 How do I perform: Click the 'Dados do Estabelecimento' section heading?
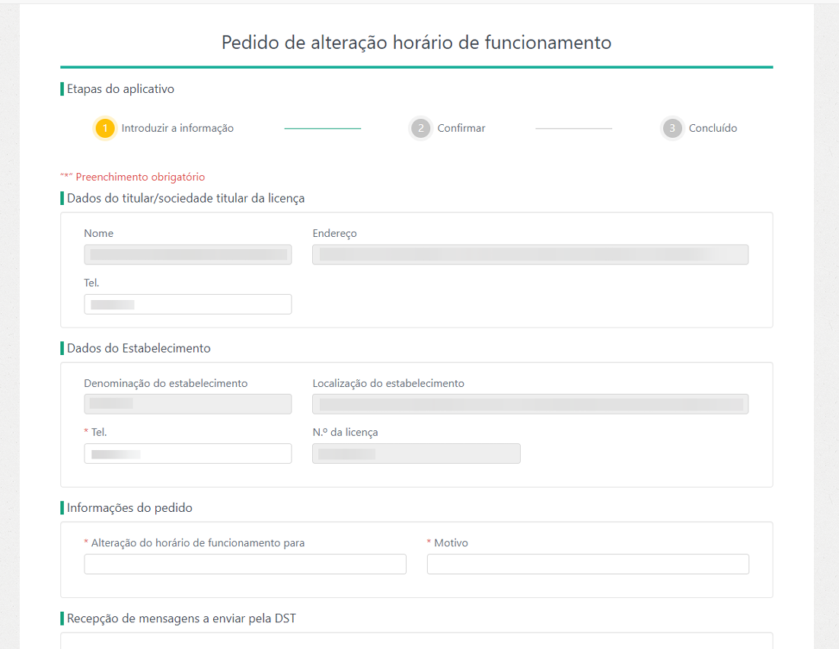coord(139,348)
